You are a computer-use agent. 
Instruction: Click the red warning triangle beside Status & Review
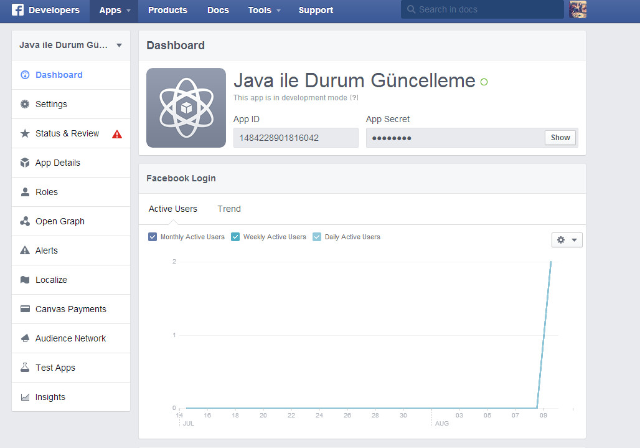(117, 134)
